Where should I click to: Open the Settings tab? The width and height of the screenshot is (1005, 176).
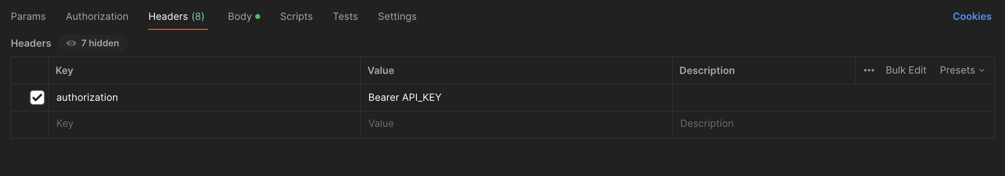click(397, 17)
